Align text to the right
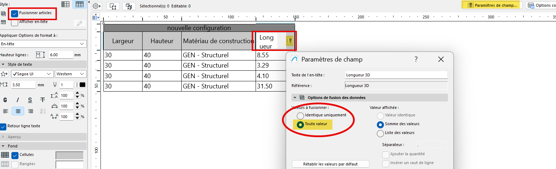This screenshot has height=169, width=556. click(31, 111)
